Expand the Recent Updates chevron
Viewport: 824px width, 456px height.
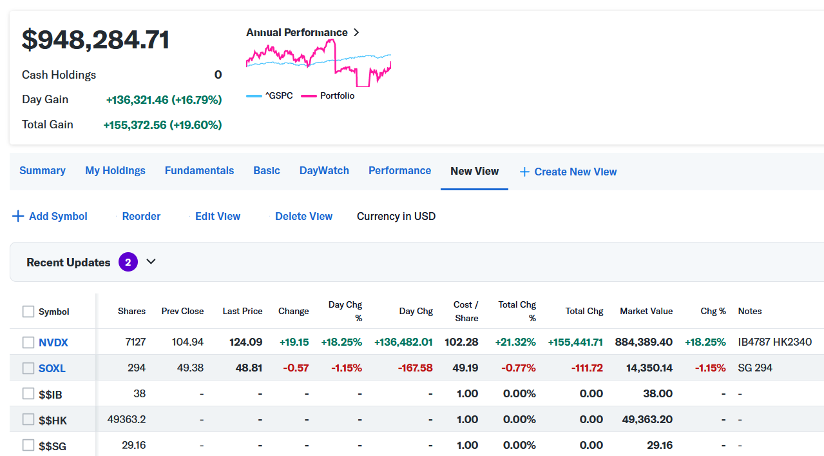151,262
